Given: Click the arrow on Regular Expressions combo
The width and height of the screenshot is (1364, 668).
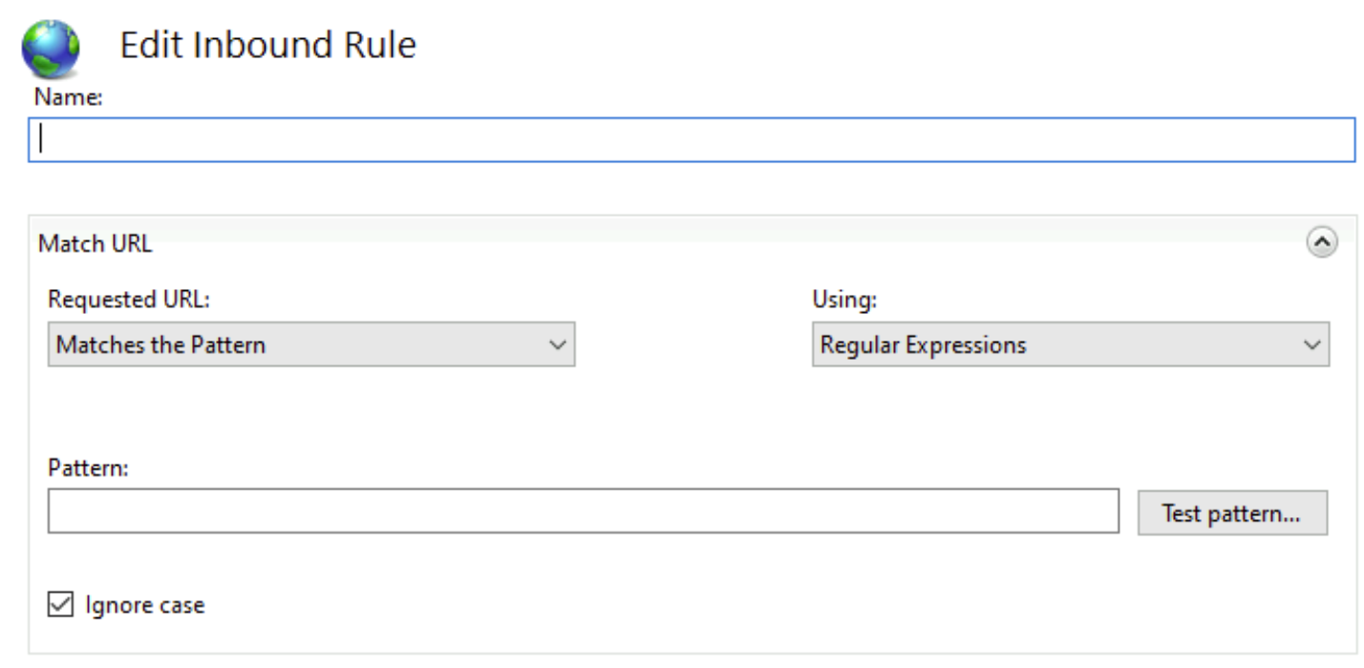Looking at the screenshot, I should [1312, 344].
